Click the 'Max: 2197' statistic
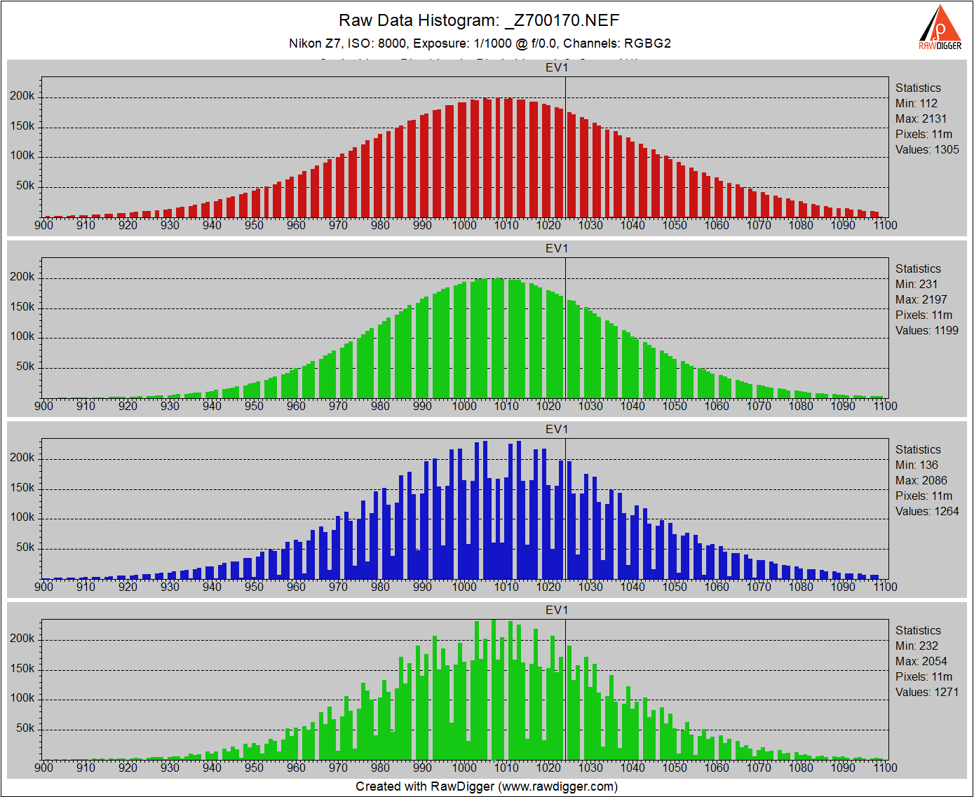 (x=921, y=300)
